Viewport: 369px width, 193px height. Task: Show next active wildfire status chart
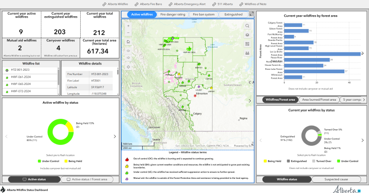[x=115, y=137]
